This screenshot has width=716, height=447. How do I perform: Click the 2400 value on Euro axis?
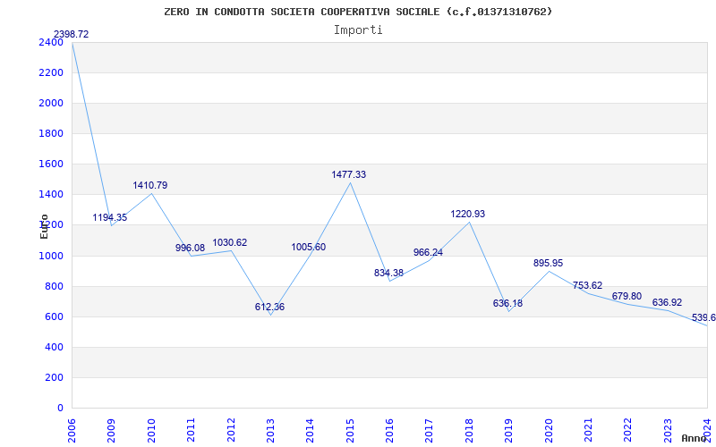coord(51,42)
